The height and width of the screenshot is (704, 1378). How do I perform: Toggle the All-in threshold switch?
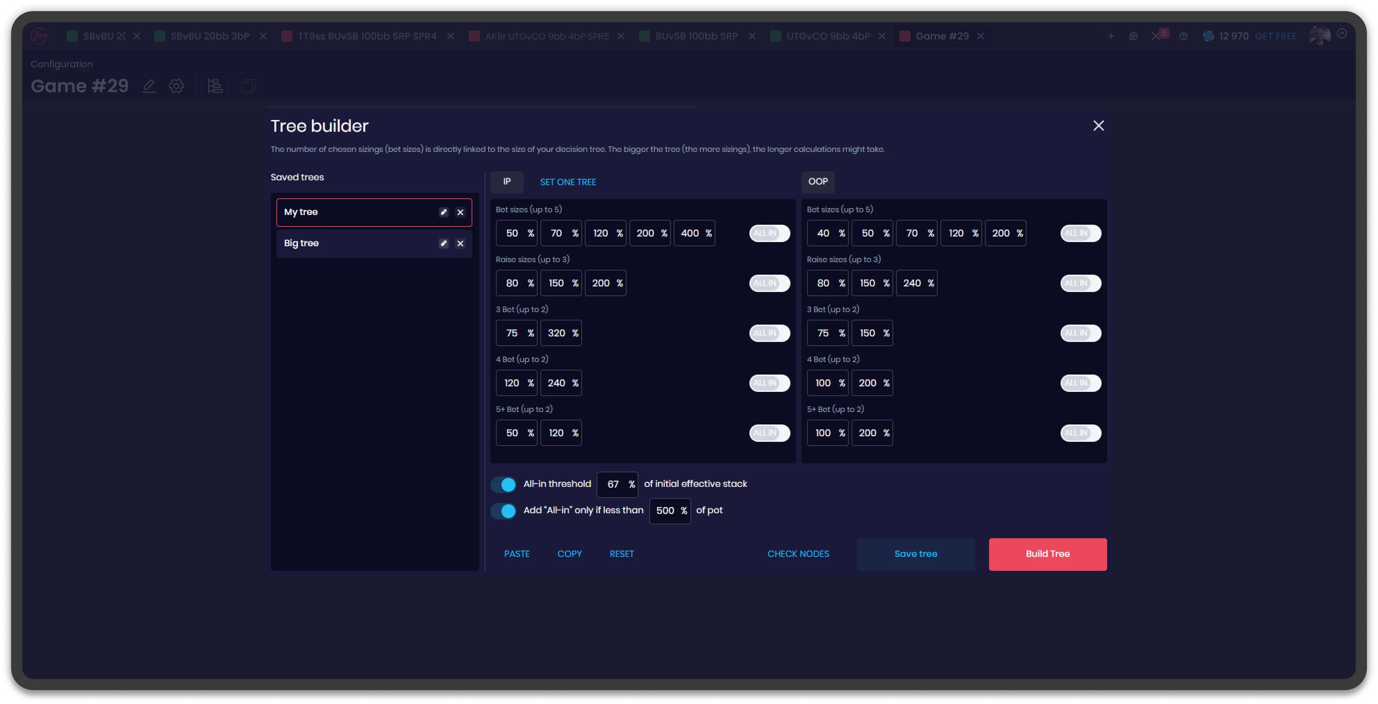point(503,484)
